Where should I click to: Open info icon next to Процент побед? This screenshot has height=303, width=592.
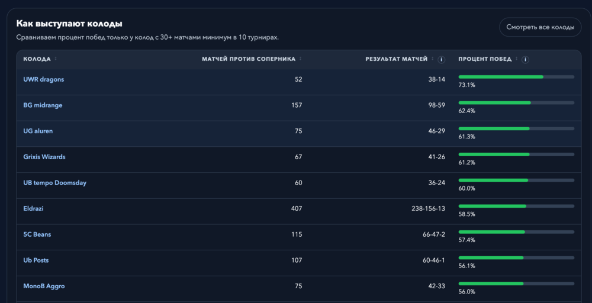525,60
